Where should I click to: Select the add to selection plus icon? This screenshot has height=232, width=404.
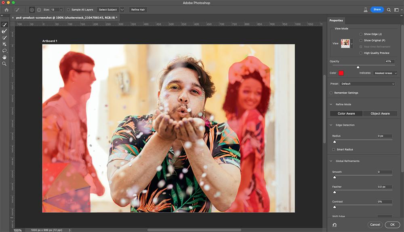click(32, 10)
